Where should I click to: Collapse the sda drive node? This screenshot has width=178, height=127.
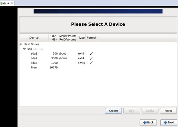[x=24, y=49]
